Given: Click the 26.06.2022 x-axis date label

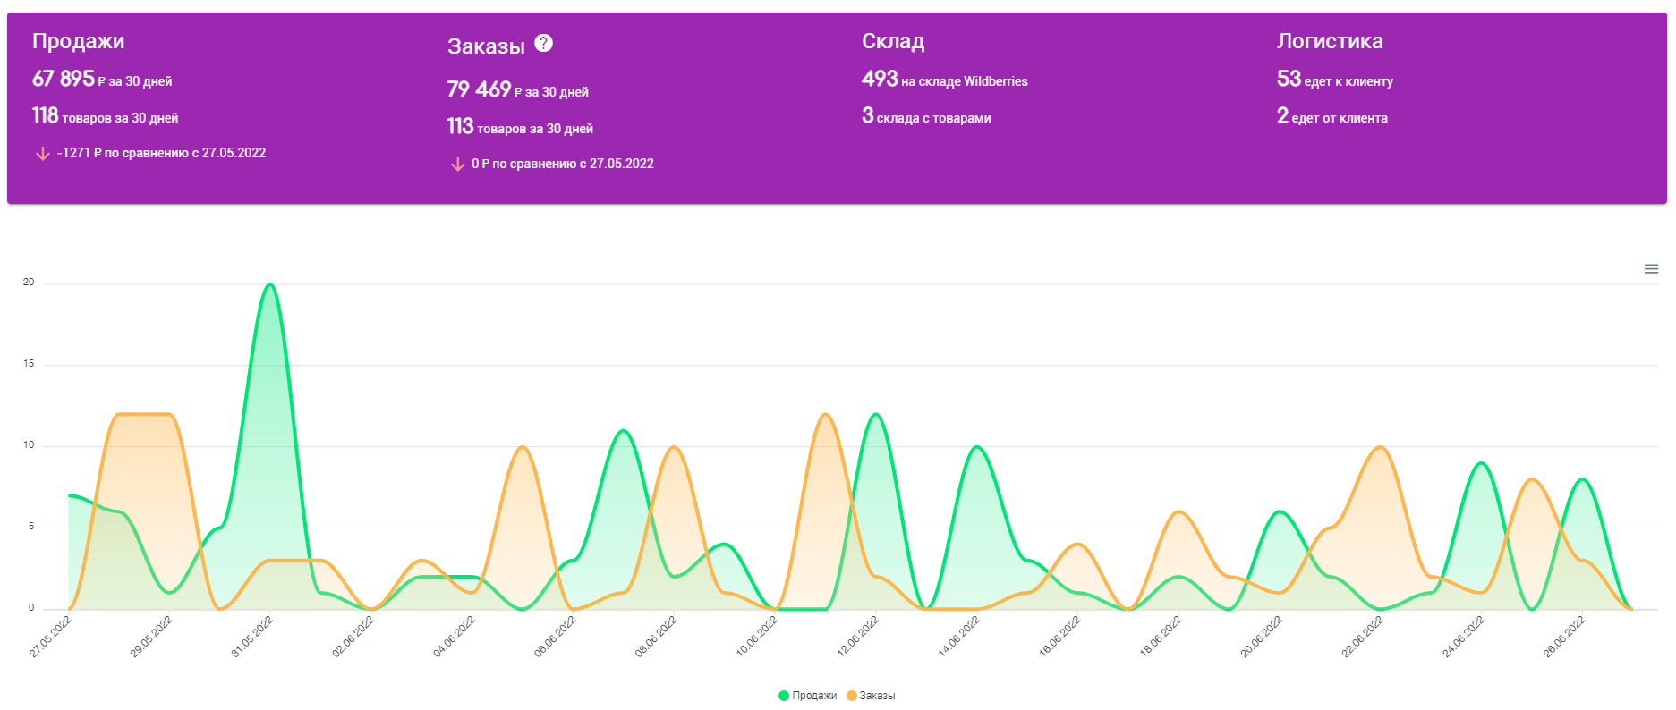Looking at the screenshot, I should click(x=1564, y=637).
